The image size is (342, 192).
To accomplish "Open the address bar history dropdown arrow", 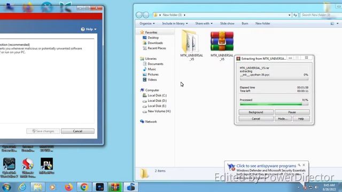I will pyautogui.click(x=290, y=15).
